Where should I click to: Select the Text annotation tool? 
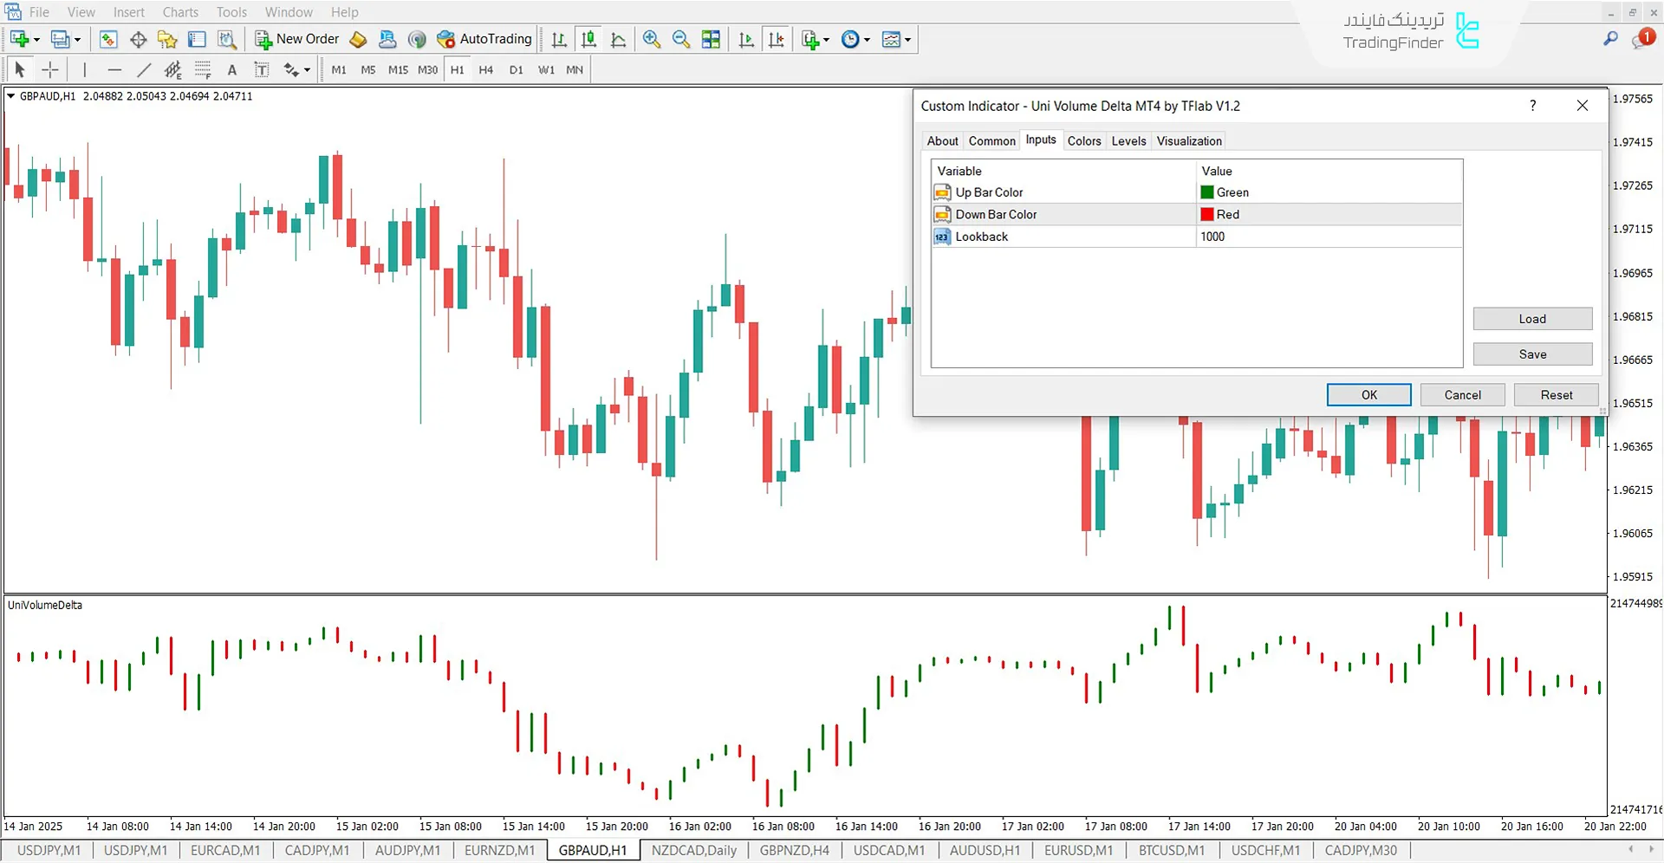coord(232,69)
